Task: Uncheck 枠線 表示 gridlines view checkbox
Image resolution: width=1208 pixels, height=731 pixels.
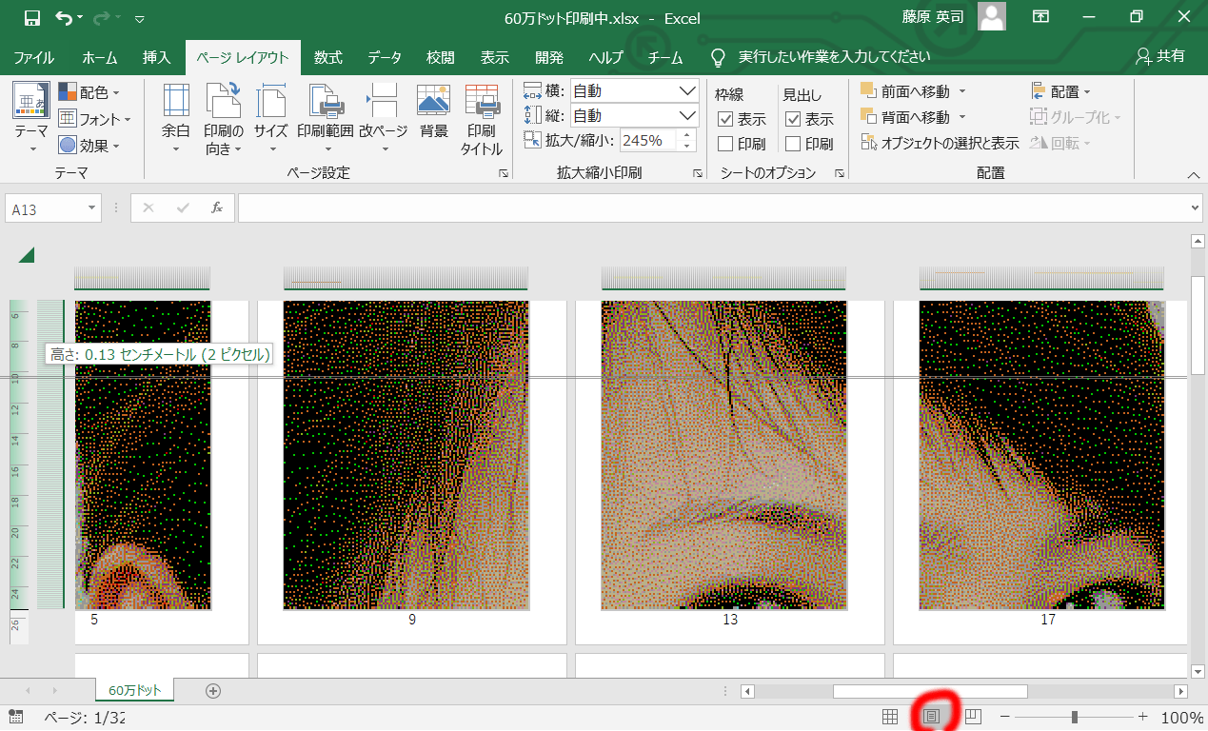Action: click(725, 119)
